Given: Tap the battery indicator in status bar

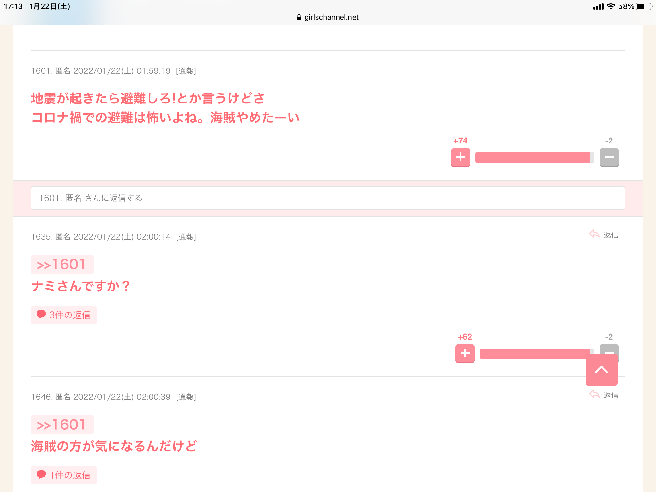Looking at the screenshot, I should pos(644,6).
